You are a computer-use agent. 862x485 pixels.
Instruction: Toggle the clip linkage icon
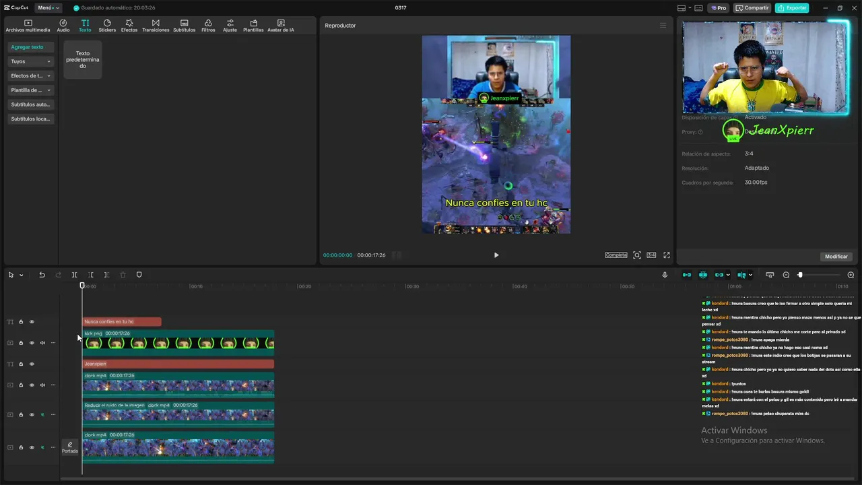coord(719,275)
